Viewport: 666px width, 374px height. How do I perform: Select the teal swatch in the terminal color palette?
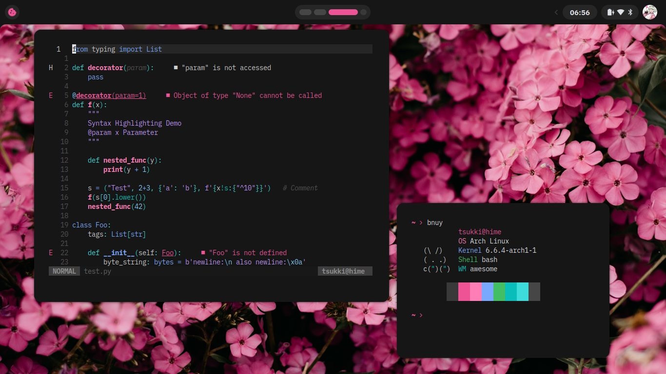coord(511,292)
